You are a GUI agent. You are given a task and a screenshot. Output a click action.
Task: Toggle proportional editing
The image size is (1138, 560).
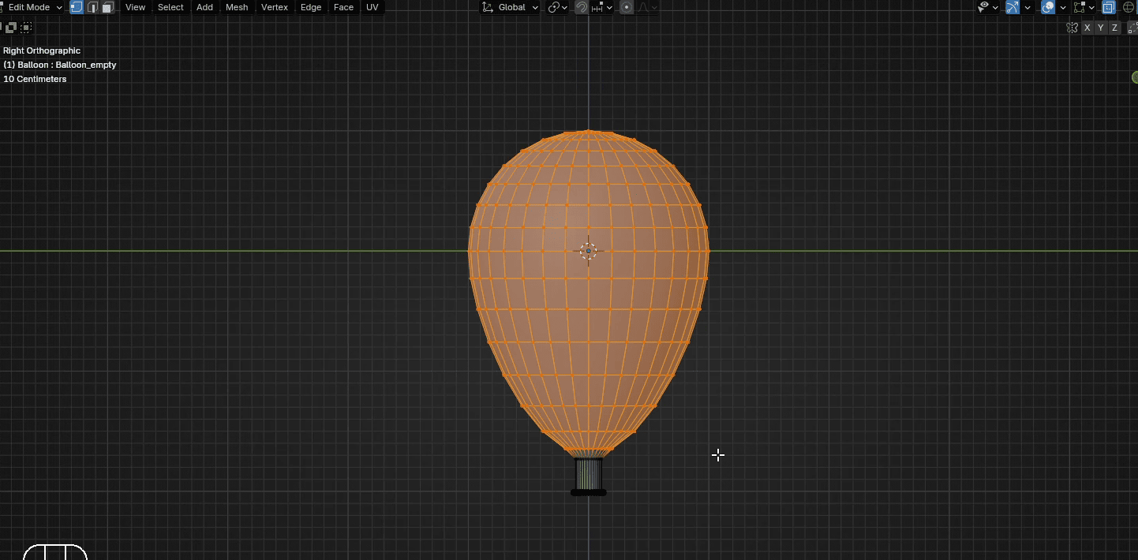click(x=627, y=7)
